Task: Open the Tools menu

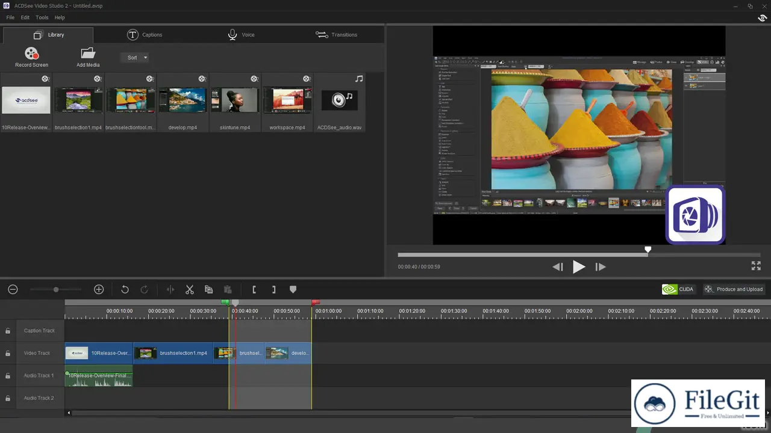Action: tap(42, 17)
